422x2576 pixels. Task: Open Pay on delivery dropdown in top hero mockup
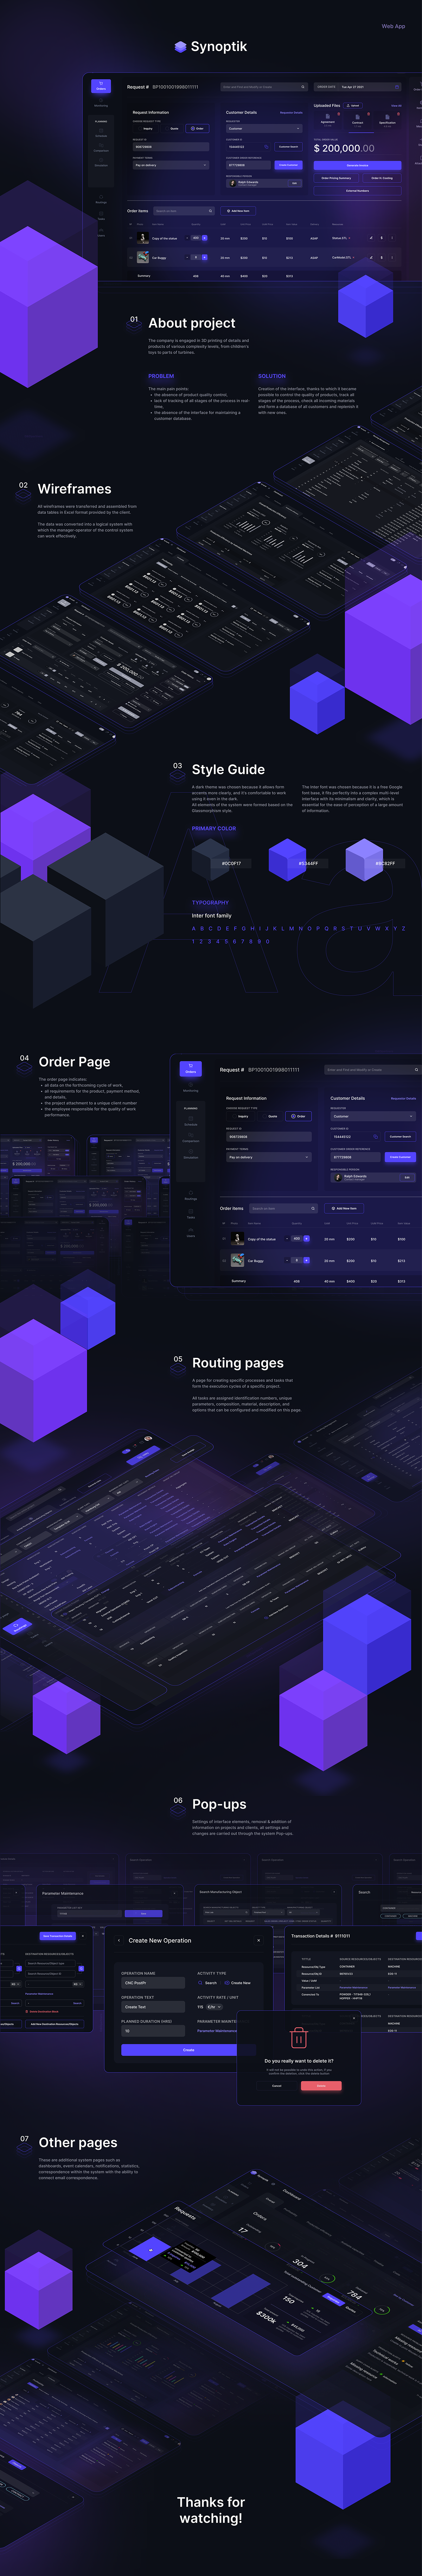coord(171,165)
